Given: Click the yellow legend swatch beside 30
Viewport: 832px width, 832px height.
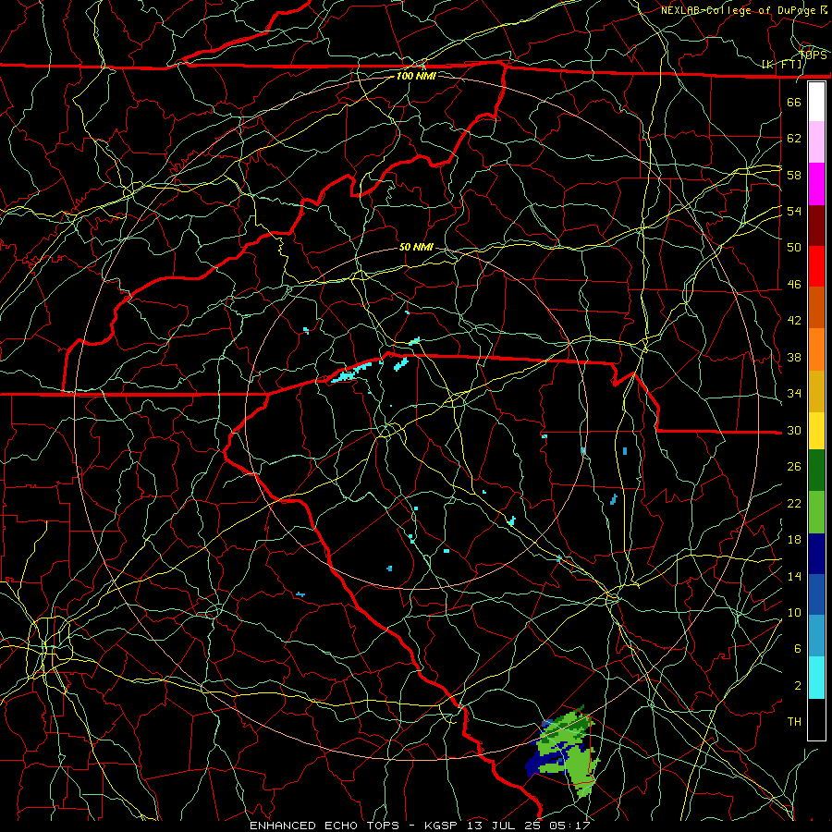Looking at the screenshot, I should pos(816,431).
